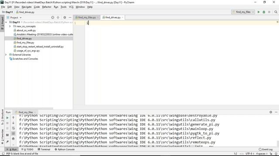The width and height of the screenshot is (279, 156).
Task: Click the stop button in top toolbar
Action: pyautogui.click(x=269, y=12)
